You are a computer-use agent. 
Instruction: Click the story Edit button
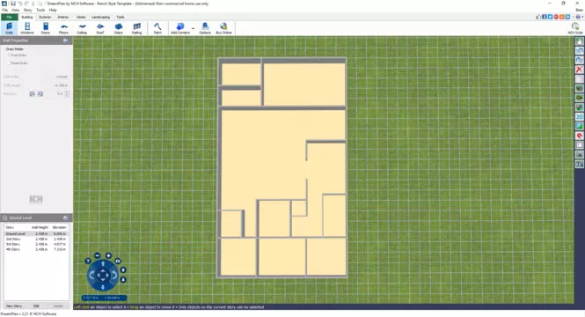pos(36,306)
